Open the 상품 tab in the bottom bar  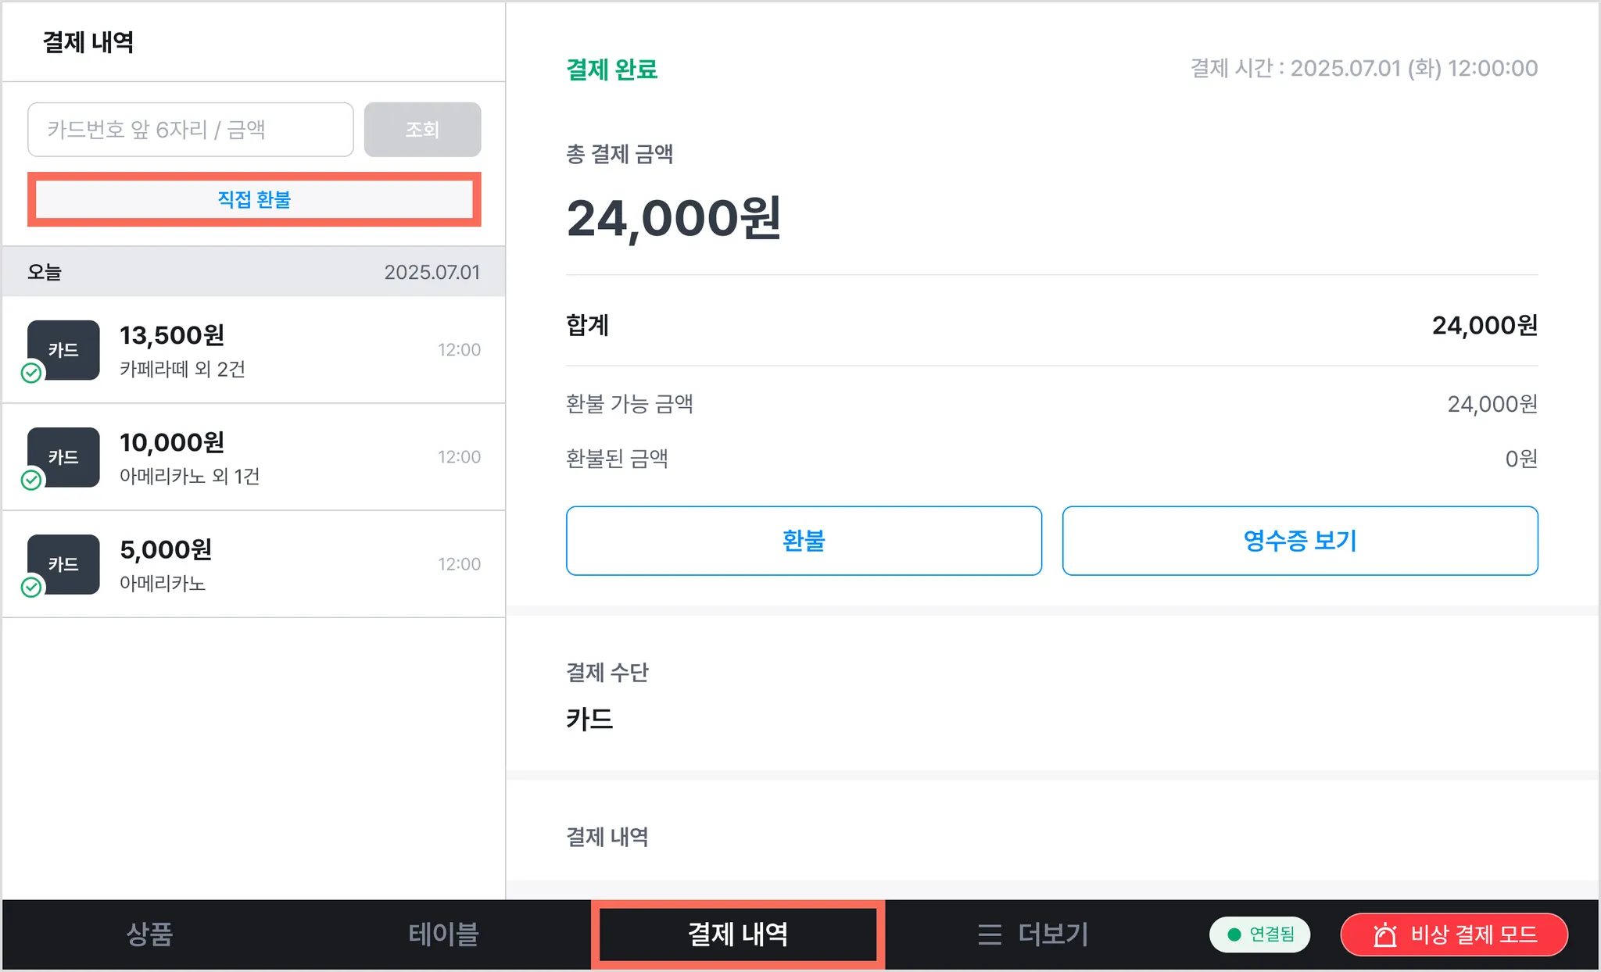click(149, 934)
